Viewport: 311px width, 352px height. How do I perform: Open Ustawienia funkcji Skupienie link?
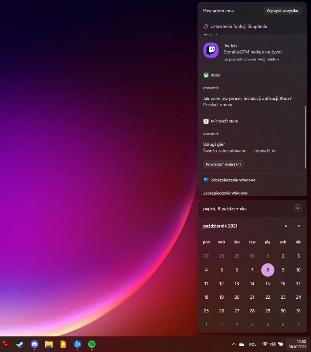point(238,26)
